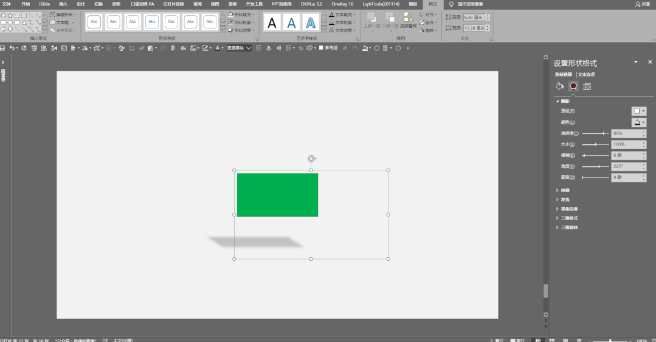
Task: Open the 插入 (Insert) ribbon tab
Action: pyautogui.click(x=63, y=4)
